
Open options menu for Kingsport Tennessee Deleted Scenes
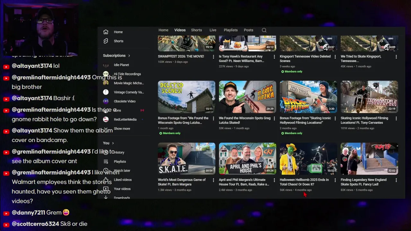335,57
